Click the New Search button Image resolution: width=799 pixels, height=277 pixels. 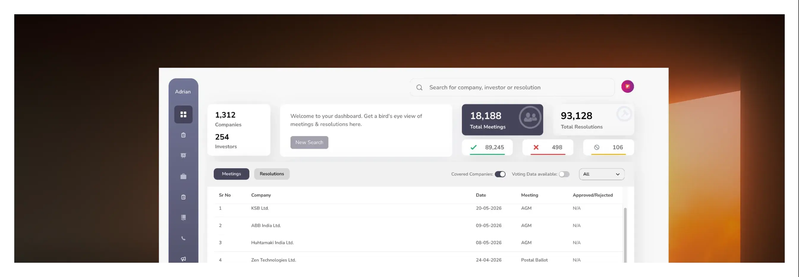click(x=309, y=142)
